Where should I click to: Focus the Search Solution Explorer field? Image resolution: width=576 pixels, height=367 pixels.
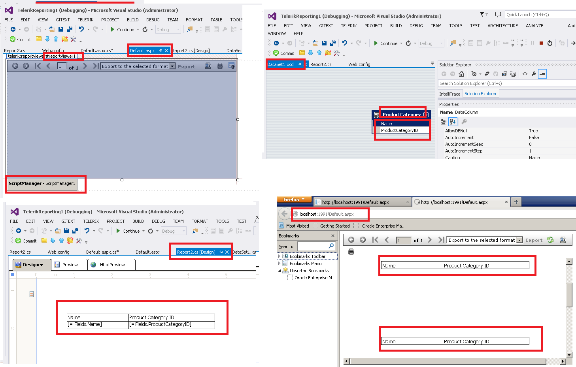click(x=507, y=83)
